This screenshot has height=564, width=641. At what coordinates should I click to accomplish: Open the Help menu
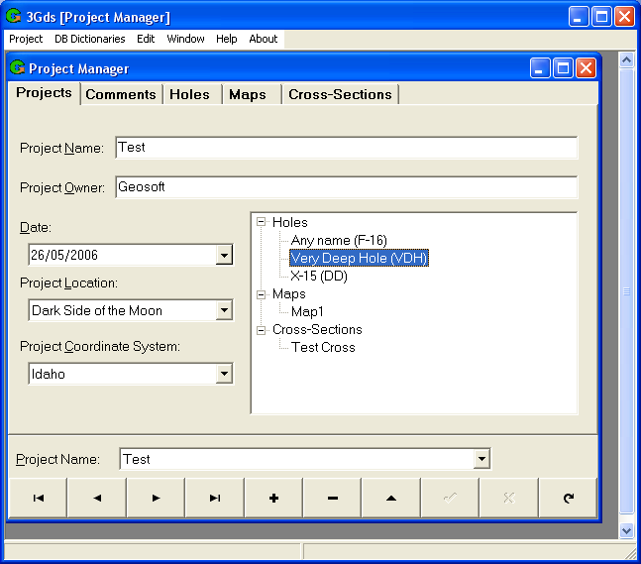coord(227,39)
